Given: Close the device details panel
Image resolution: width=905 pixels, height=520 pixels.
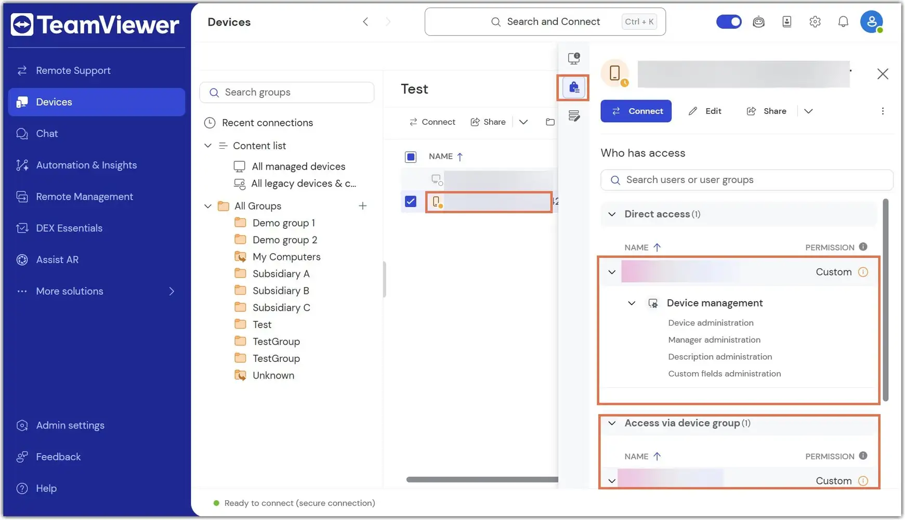Looking at the screenshot, I should 882,74.
